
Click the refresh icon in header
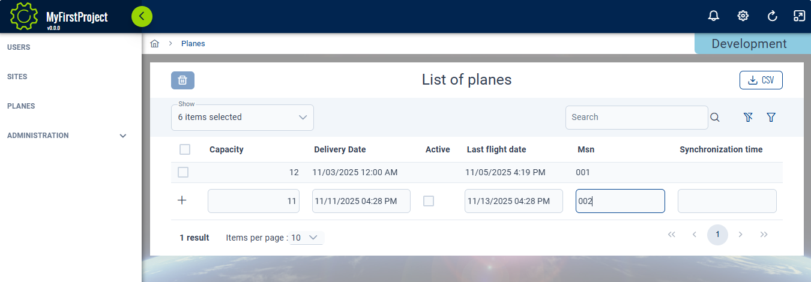pos(773,16)
